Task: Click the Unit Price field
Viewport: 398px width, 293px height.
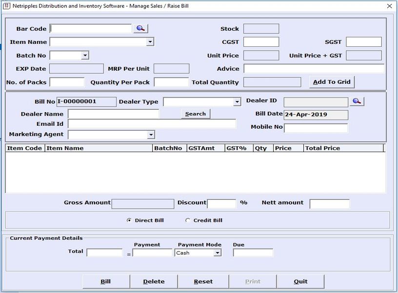Action: click(x=261, y=55)
